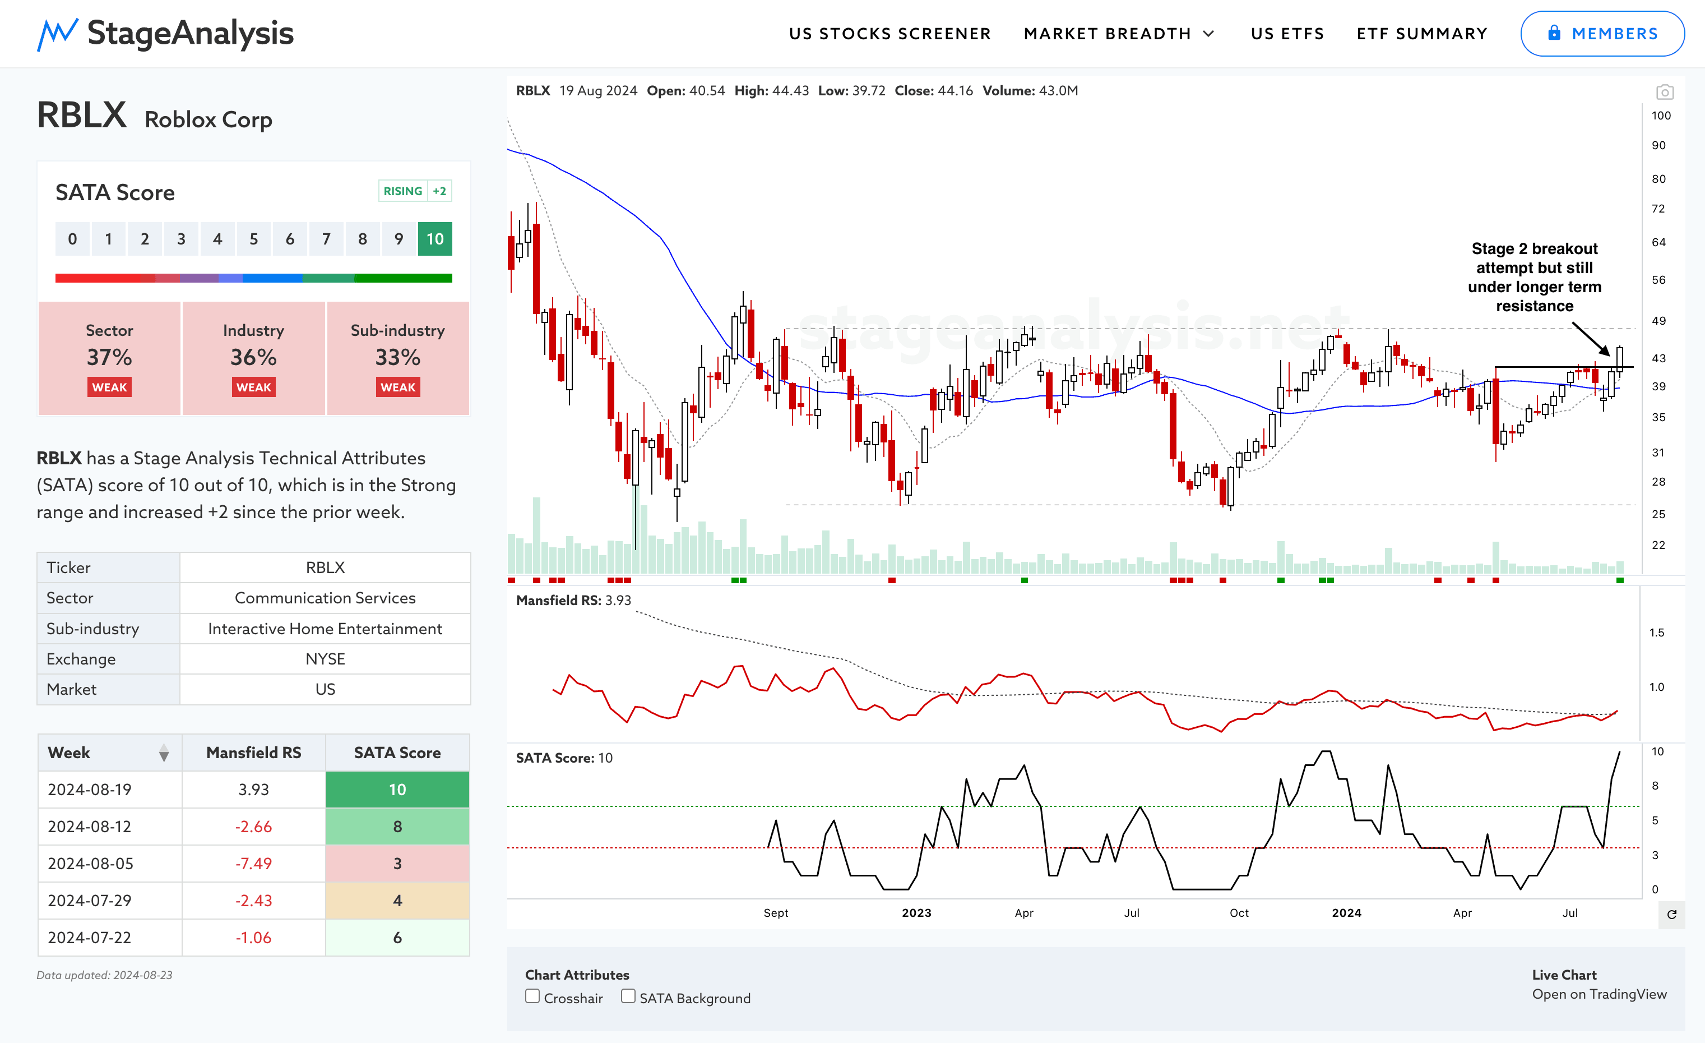Click the Sub-industry 33% WEAK card
The image size is (1705, 1043).
398,358
